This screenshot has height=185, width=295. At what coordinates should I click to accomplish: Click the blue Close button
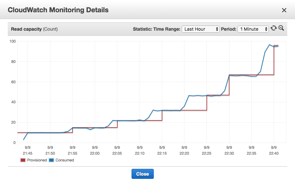142,174
